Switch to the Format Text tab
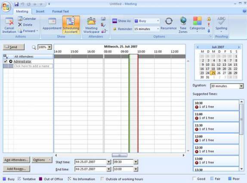 tap(61, 12)
